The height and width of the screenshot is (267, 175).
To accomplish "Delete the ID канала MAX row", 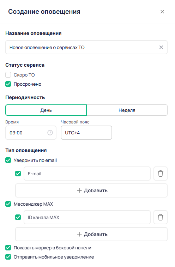I will click(x=160, y=217).
